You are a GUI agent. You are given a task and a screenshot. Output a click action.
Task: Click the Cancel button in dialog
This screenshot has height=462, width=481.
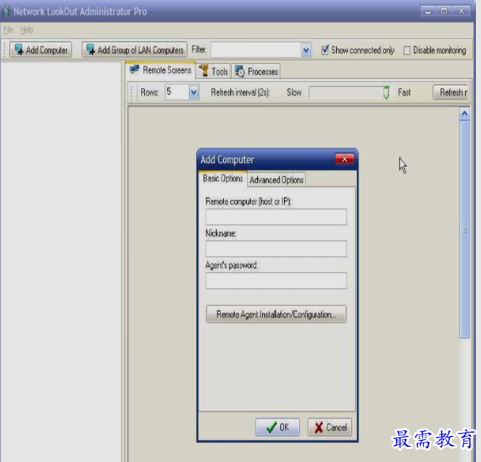tap(330, 427)
